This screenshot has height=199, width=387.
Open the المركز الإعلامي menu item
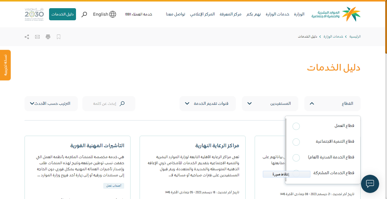tap(202, 14)
